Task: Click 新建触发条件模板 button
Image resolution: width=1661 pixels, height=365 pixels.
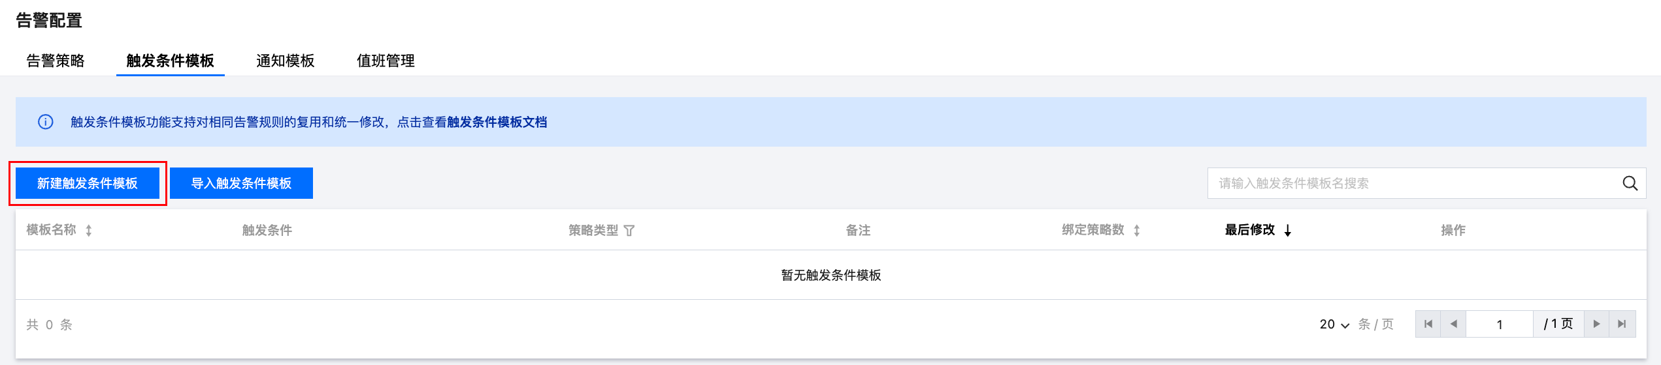Action: pos(88,183)
